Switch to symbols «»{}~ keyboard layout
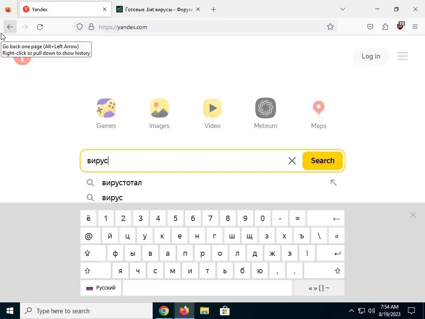The image size is (425, 319). click(x=319, y=288)
